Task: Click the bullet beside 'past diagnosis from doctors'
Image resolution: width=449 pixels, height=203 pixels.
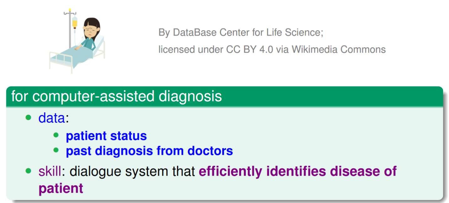Action: tap(56, 150)
